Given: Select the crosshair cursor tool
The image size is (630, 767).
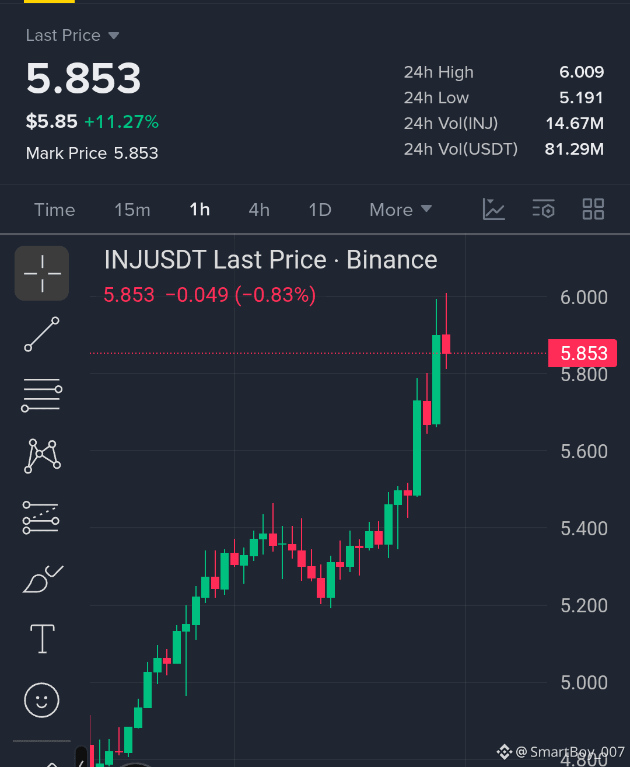Looking at the screenshot, I should coord(41,273).
